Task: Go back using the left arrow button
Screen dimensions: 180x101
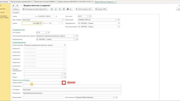Action: [13, 6]
